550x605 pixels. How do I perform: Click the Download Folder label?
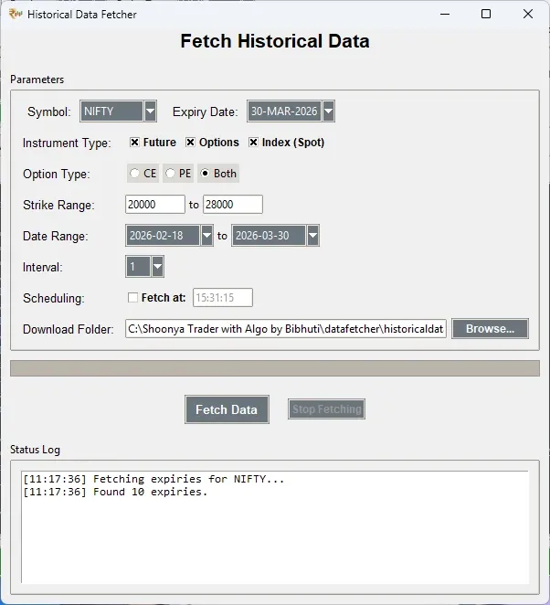pyautogui.click(x=69, y=329)
